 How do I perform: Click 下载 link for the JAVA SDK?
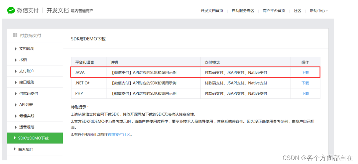[x=305, y=73]
